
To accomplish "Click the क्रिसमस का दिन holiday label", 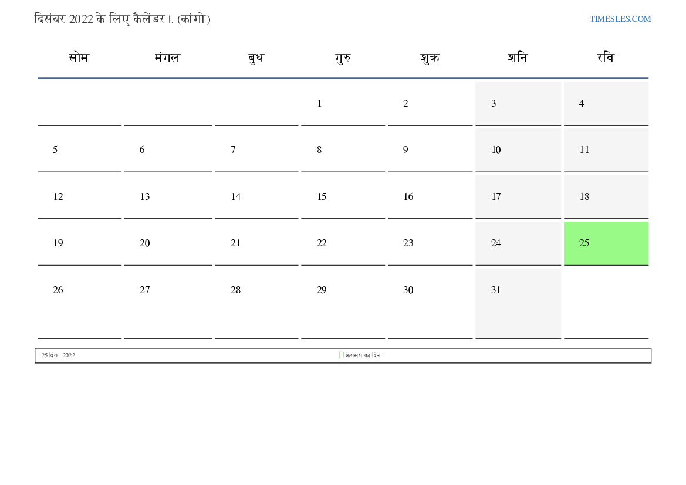I will (362, 355).
